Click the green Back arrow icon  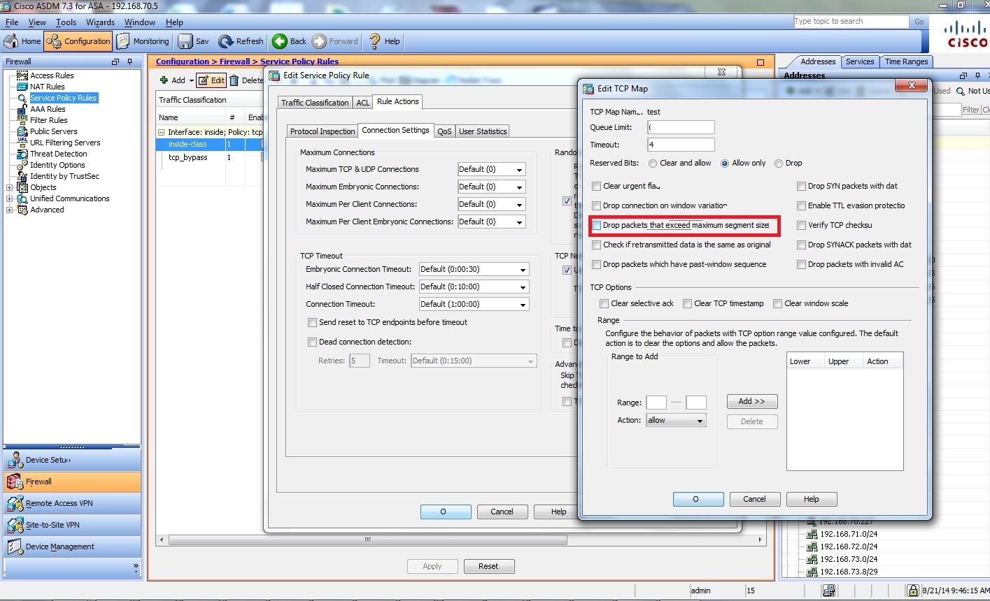click(280, 41)
